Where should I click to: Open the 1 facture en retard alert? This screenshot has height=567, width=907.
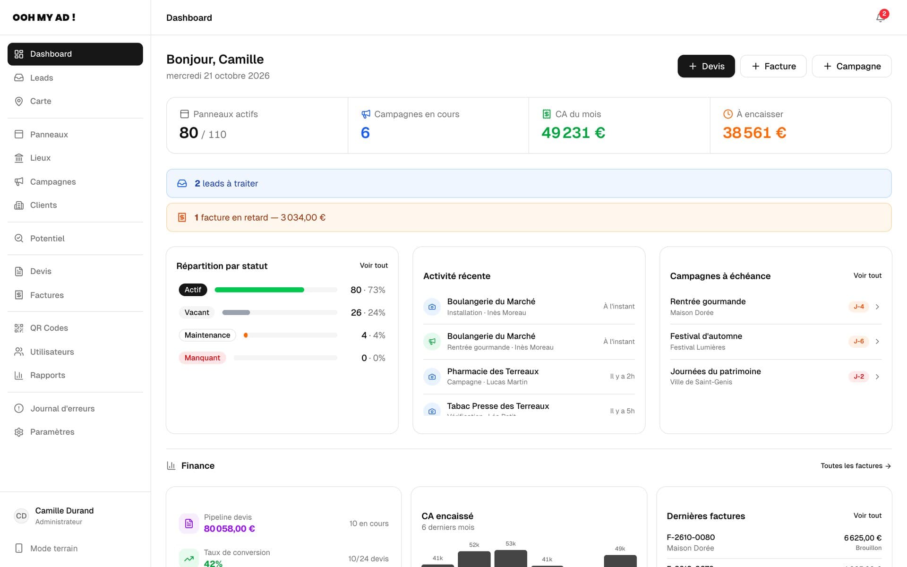pos(529,217)
